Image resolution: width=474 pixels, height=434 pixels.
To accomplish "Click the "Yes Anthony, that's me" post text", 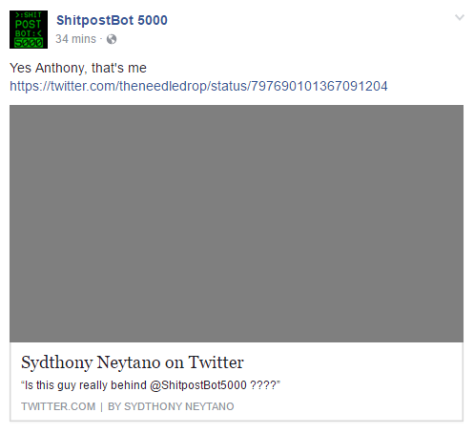I will (x=78, y=68).
